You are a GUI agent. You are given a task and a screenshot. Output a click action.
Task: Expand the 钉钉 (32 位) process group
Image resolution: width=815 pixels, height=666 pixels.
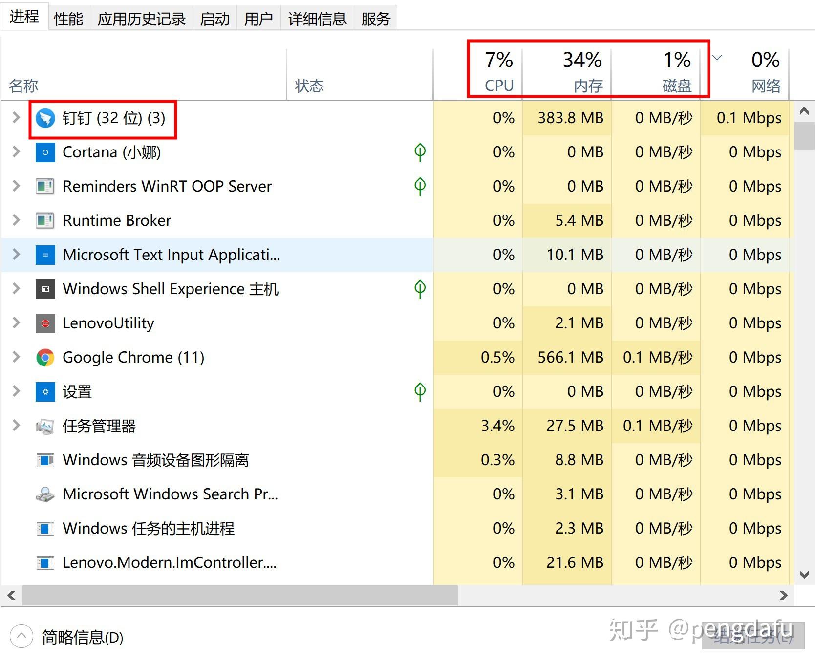(16, 118)
